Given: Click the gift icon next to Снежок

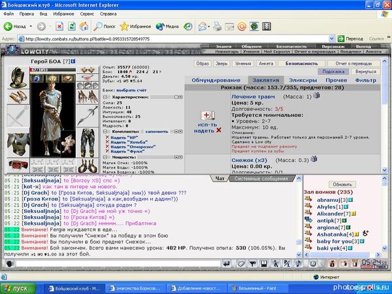Looking at the screenshot, I should pos(314,159).
